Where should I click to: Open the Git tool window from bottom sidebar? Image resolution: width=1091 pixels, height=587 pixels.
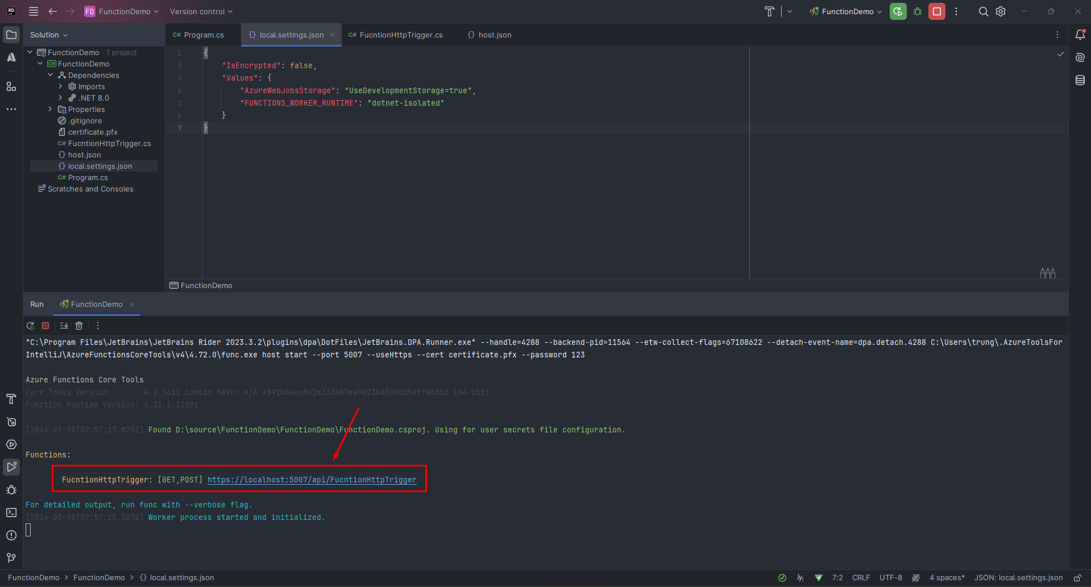11,558
